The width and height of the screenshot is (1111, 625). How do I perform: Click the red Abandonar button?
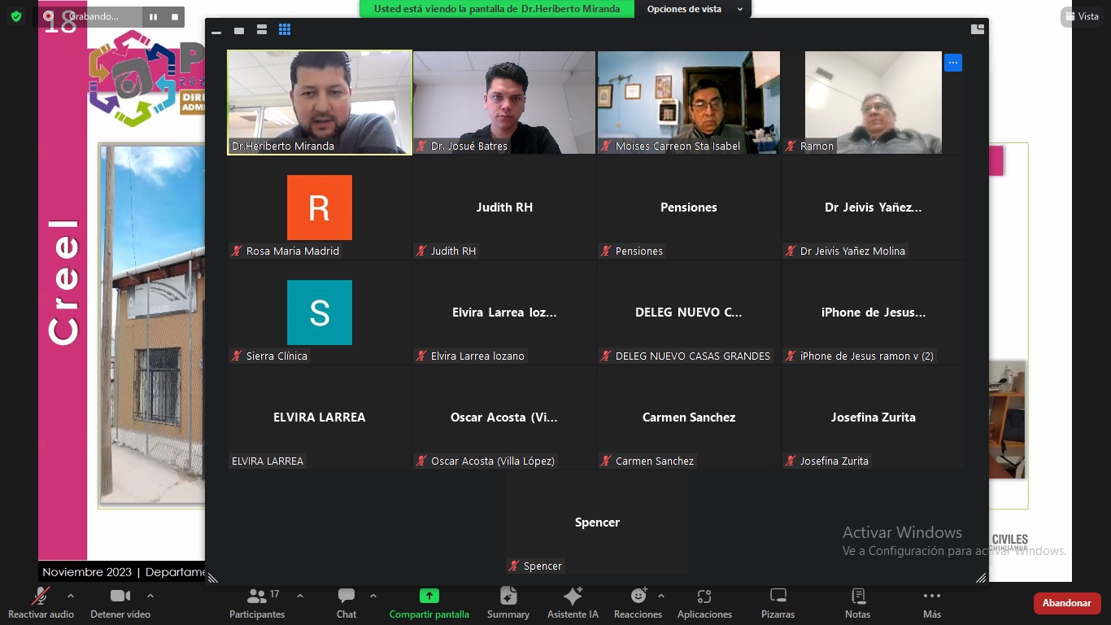[1066, 603]
